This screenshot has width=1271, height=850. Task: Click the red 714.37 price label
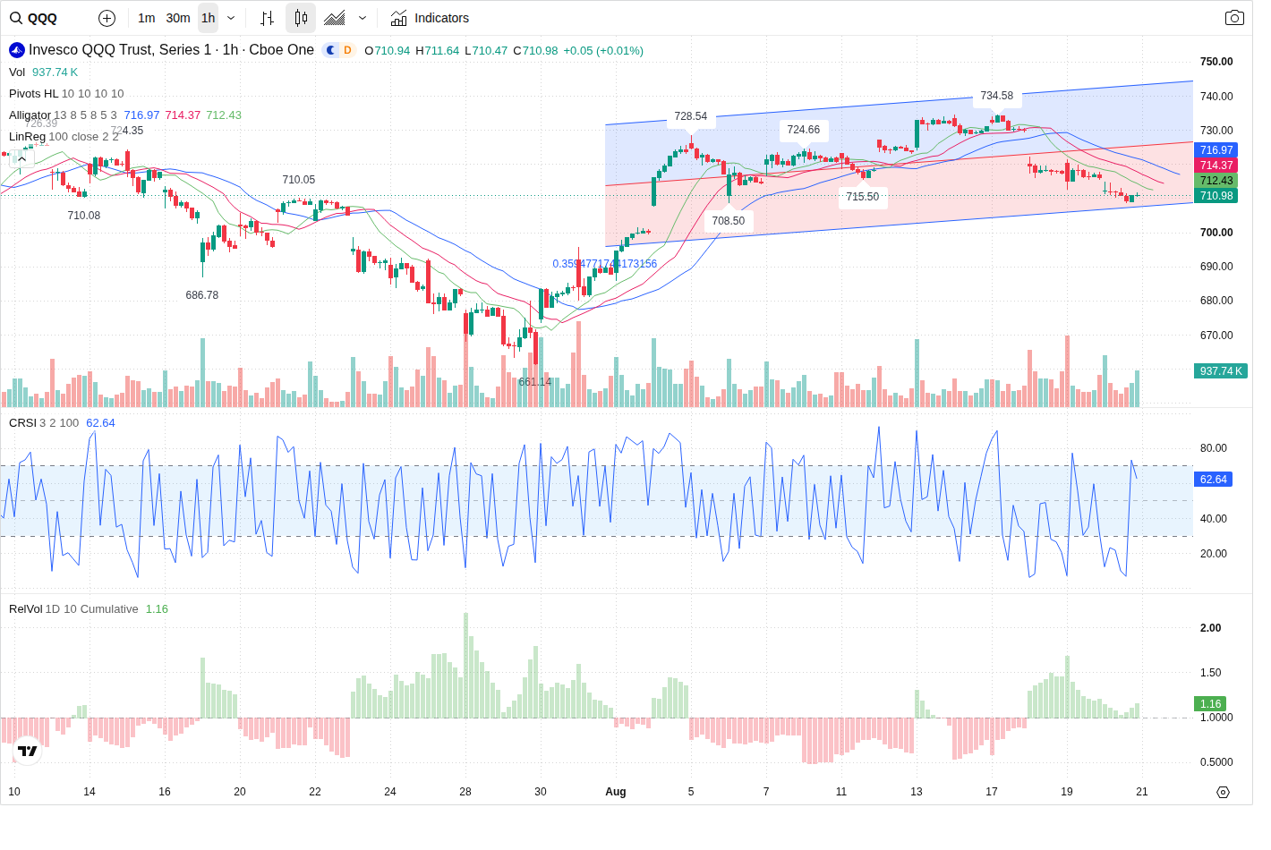coord(1216,166)
